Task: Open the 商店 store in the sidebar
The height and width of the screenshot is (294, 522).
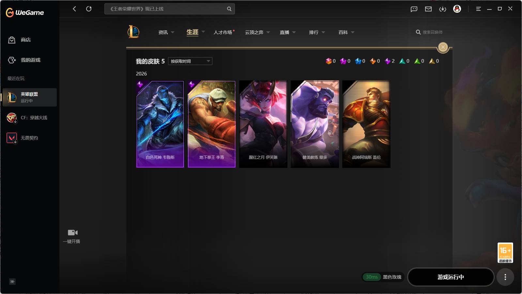Action: 20,40
